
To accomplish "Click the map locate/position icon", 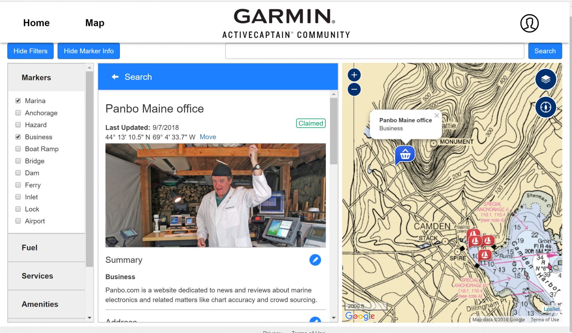I will (545, 107).
